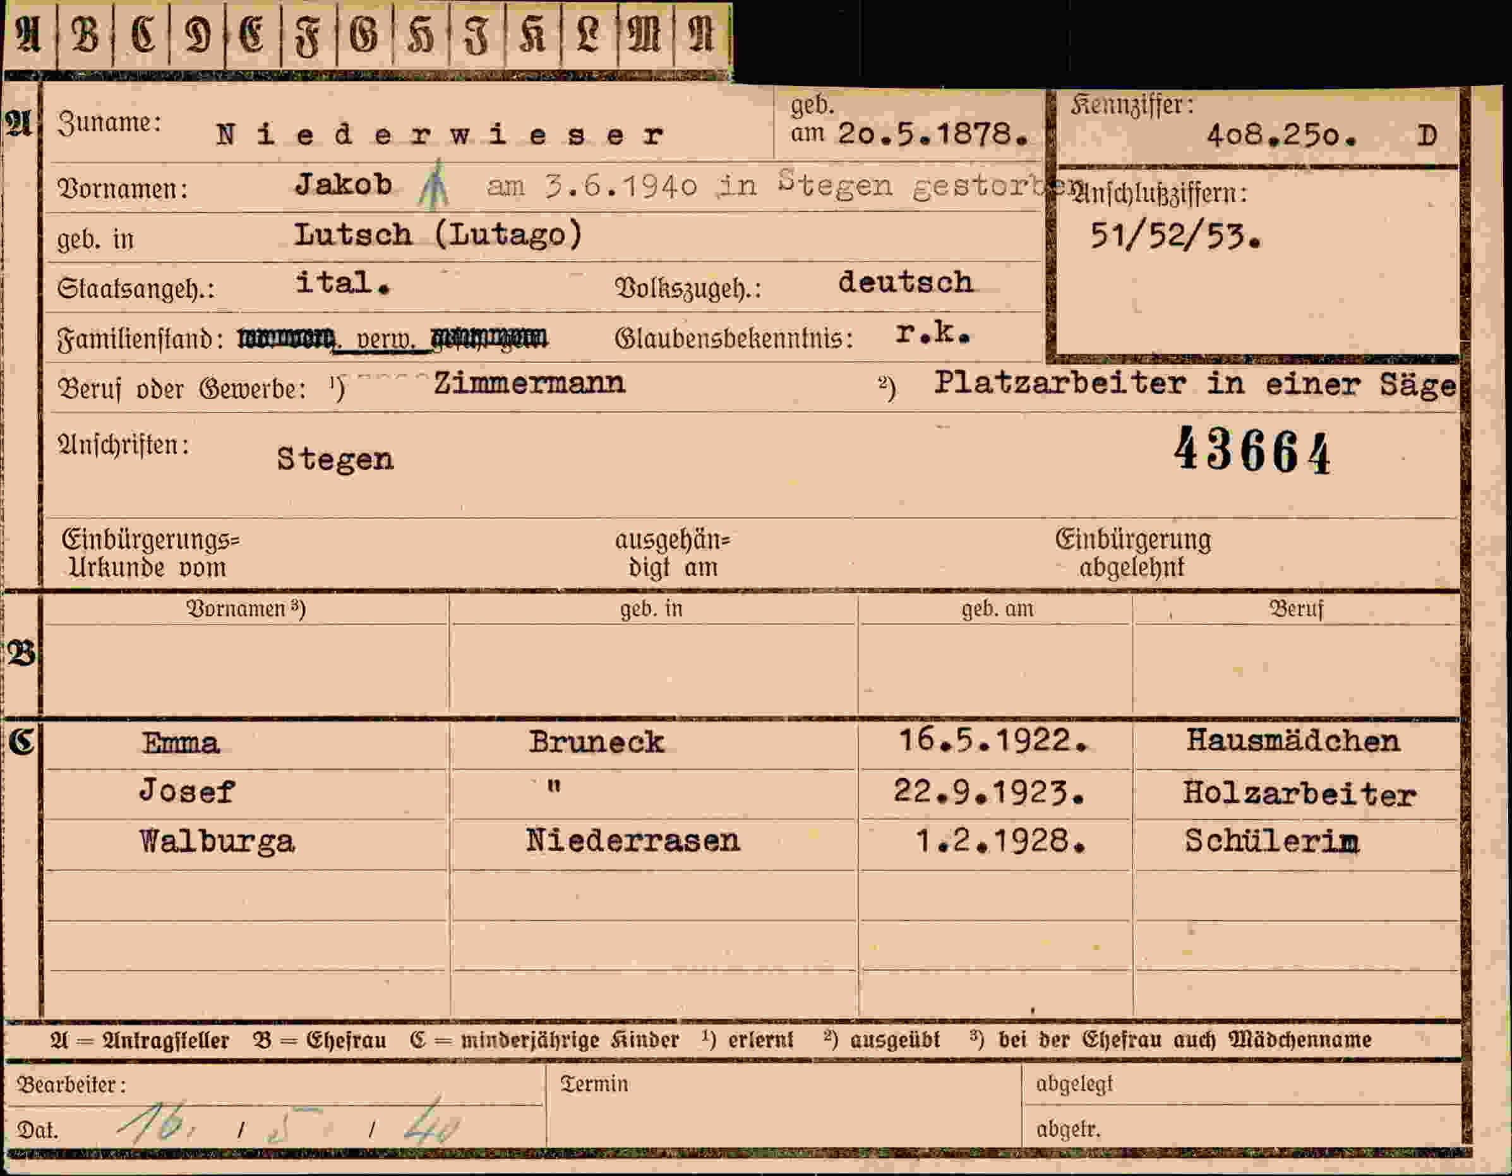This screenshot has height=1176, width=1512.
Task: Click the Volkszugeh. value deutsch
Action: (x=906, y=282)
